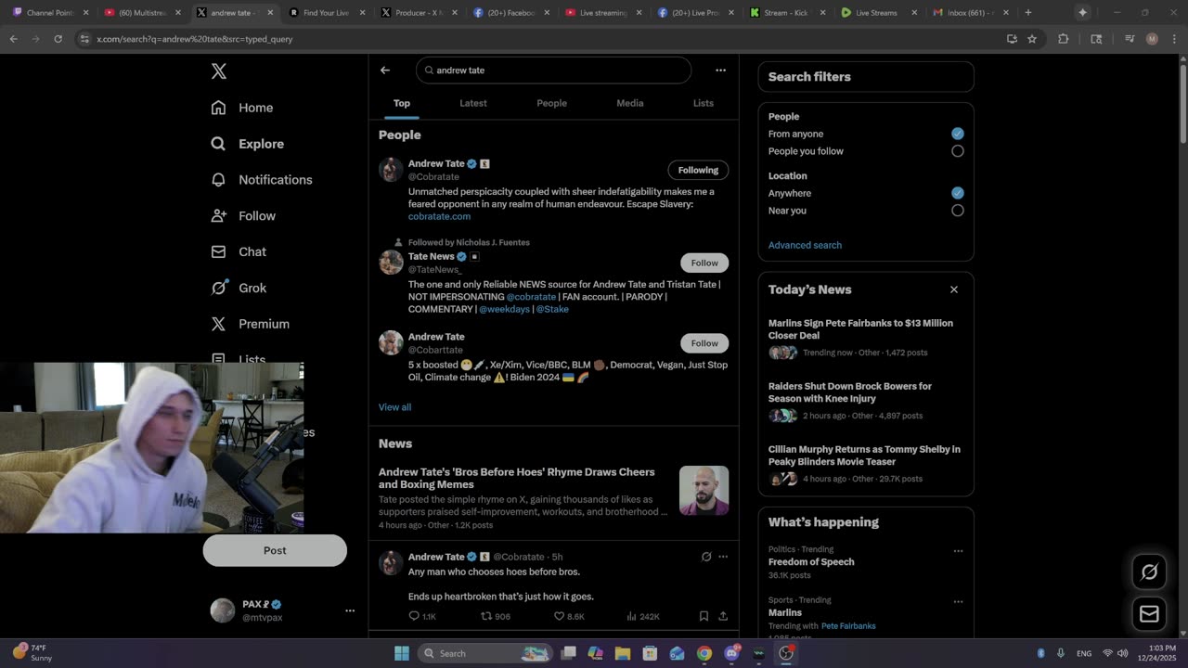Click Following button for Andrew Tate @Cobratate
The image size is (1188, 668).
point(698,170)
